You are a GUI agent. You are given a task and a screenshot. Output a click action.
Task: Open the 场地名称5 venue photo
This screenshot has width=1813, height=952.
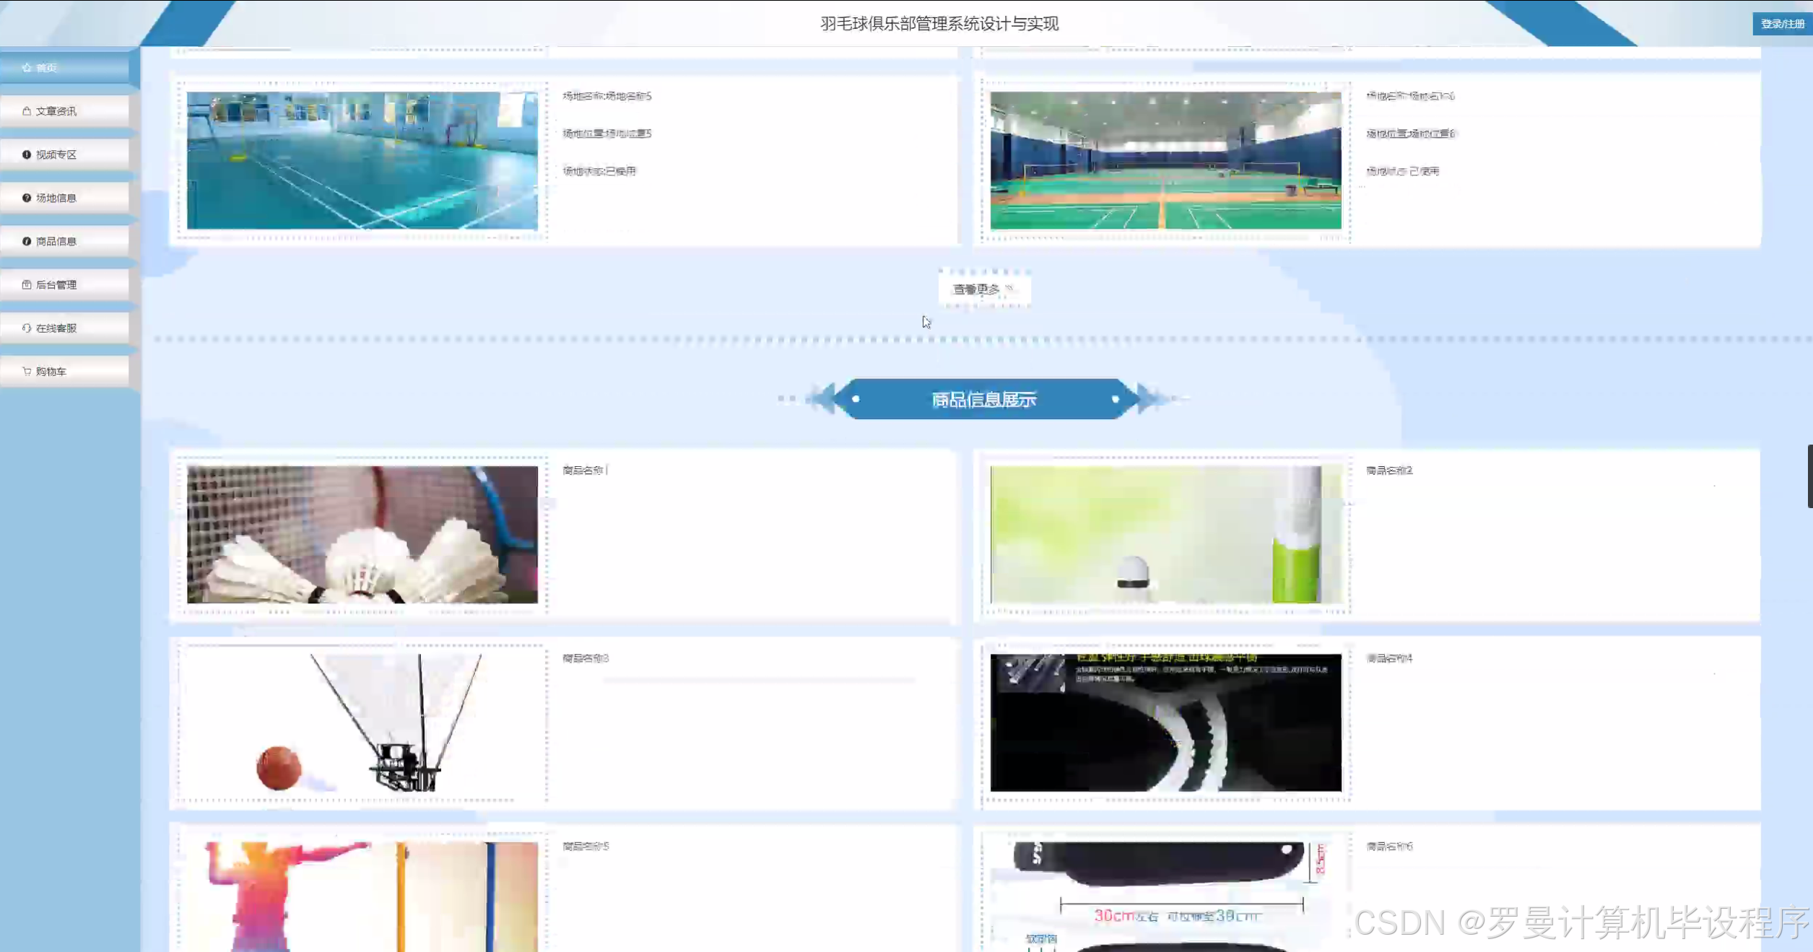point(362,160)
